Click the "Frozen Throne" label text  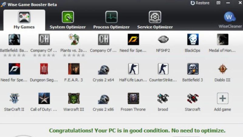[x=133, y=109]
